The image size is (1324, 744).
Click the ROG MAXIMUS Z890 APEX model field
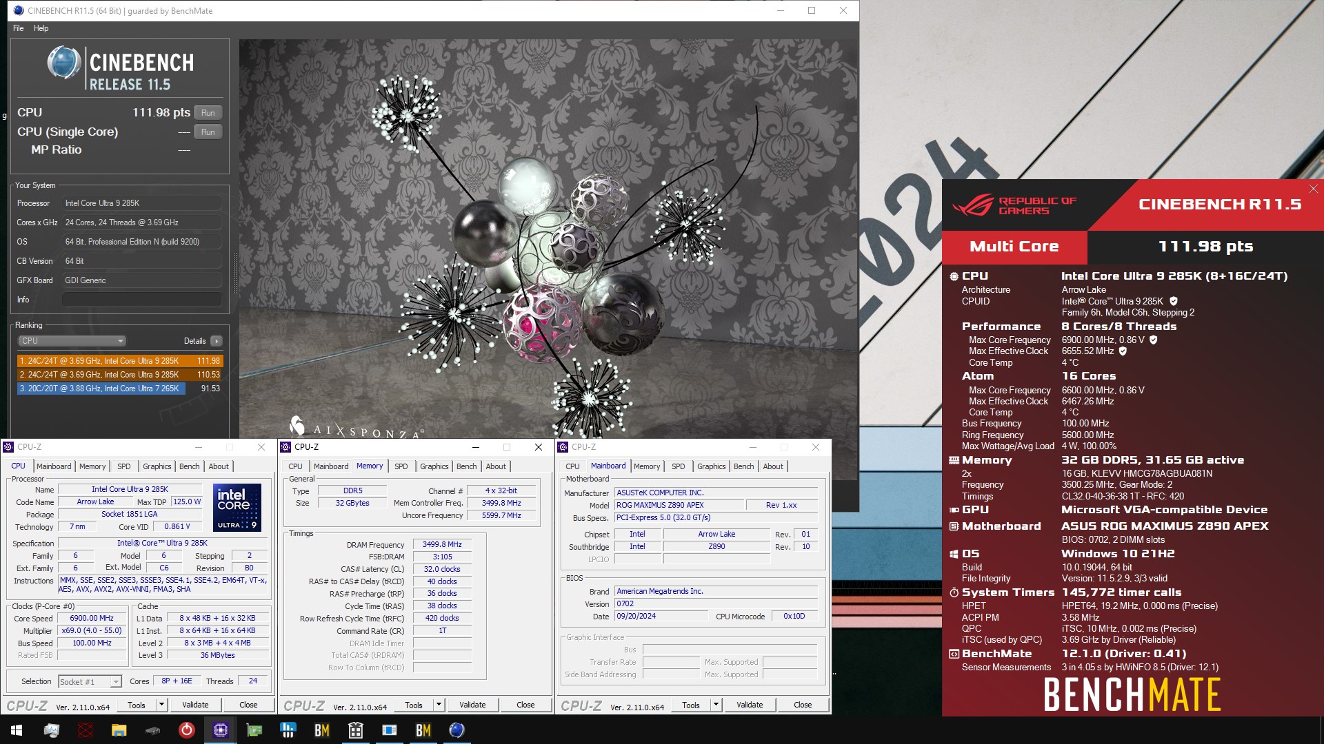679,505
